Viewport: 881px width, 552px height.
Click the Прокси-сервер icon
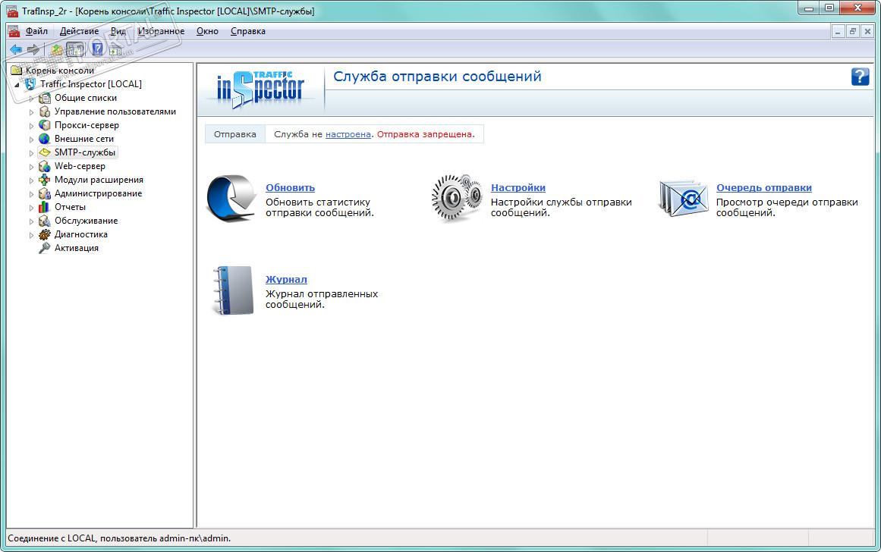coord(44,124)
